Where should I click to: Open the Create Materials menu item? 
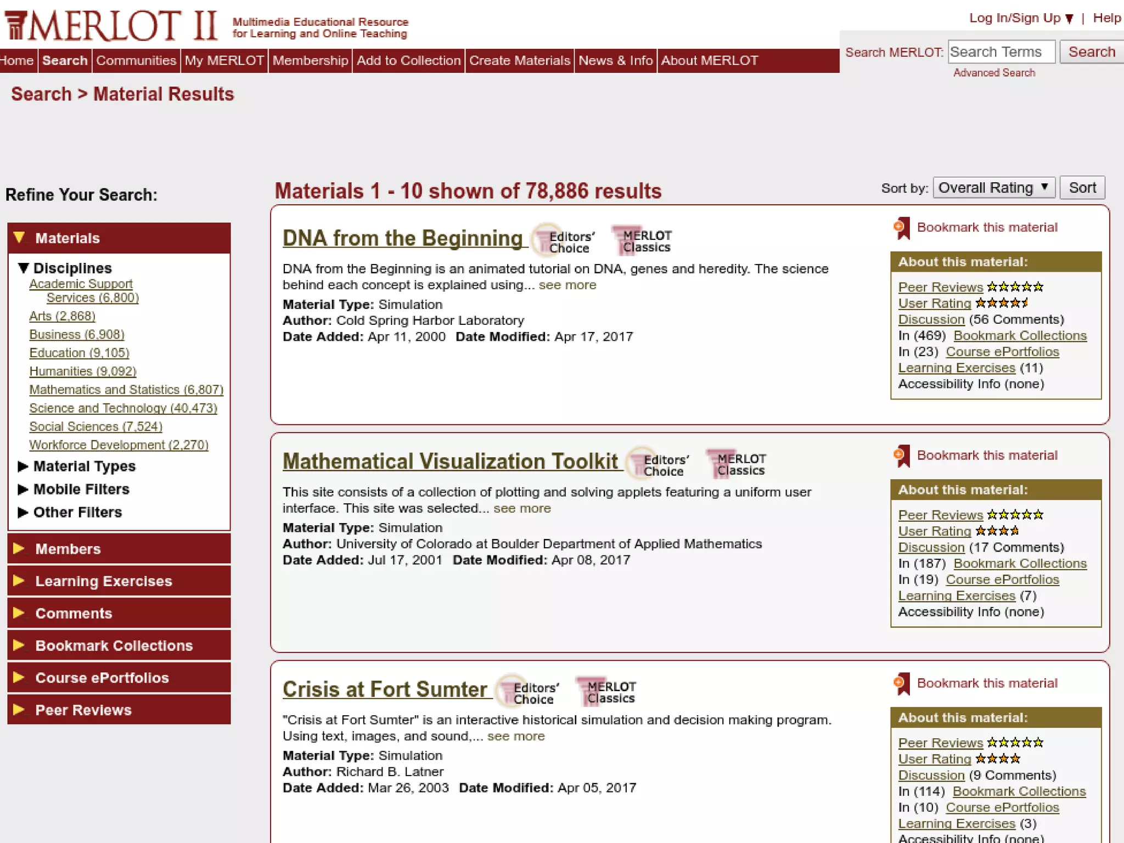(519, 60)
